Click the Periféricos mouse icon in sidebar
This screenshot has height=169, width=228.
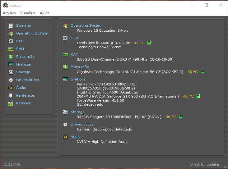pos(11,96)
